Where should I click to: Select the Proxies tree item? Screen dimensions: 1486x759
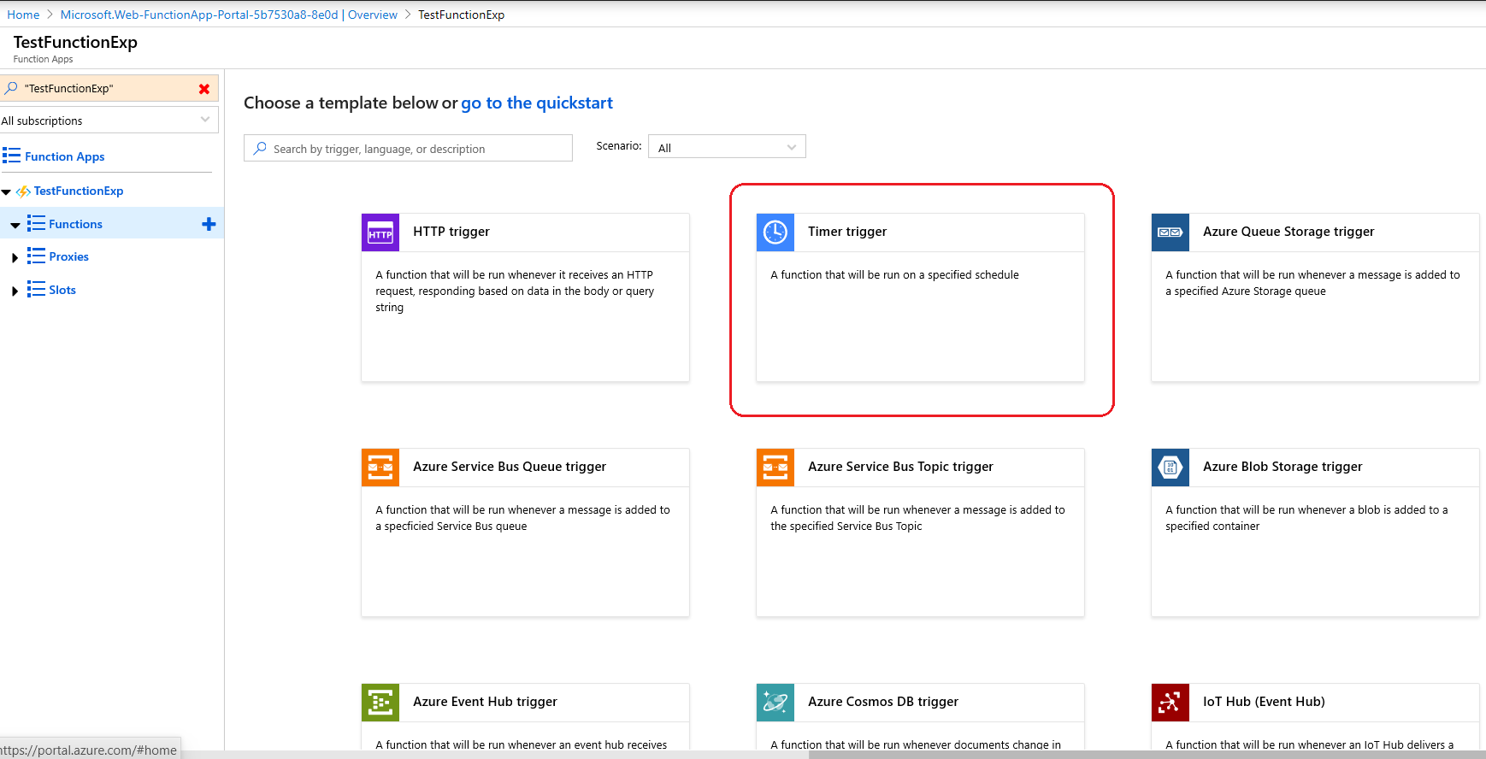click(68, 256)
